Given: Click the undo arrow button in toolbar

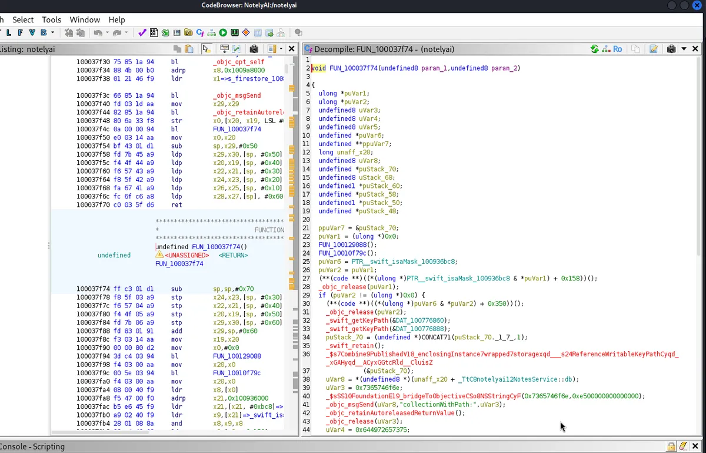Looking at the screenshot, I should [98, 32].
